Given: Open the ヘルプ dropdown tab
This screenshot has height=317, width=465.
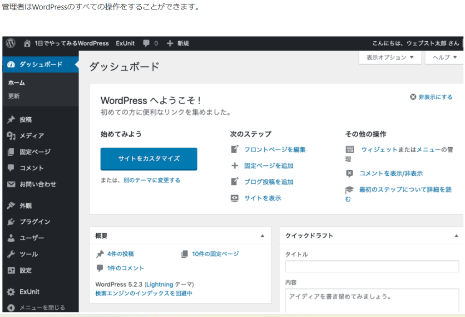Looking at the screenshot, I should [444, 58].
